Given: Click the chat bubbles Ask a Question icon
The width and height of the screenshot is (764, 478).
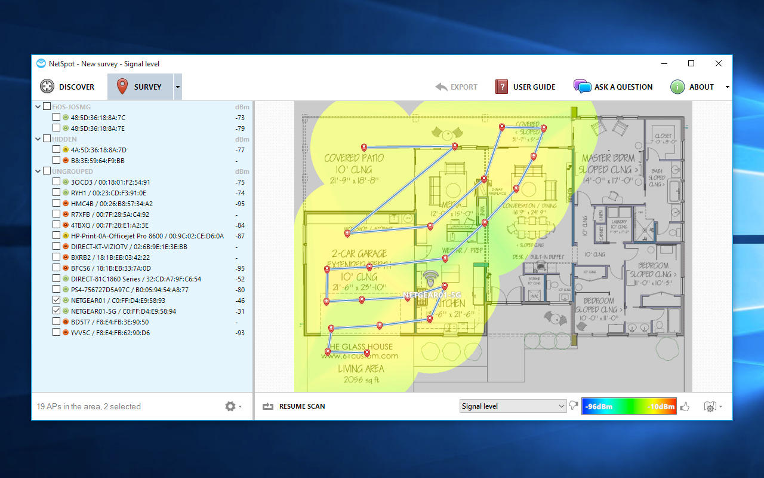Looking at the screenshot, I should pos(582,87).
